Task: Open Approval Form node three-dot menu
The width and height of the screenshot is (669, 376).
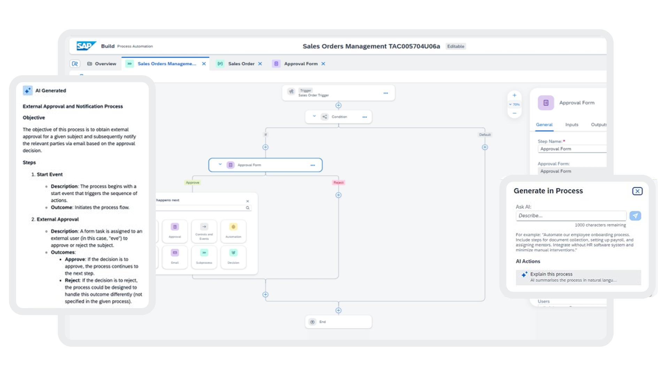Action: (313, 165)
